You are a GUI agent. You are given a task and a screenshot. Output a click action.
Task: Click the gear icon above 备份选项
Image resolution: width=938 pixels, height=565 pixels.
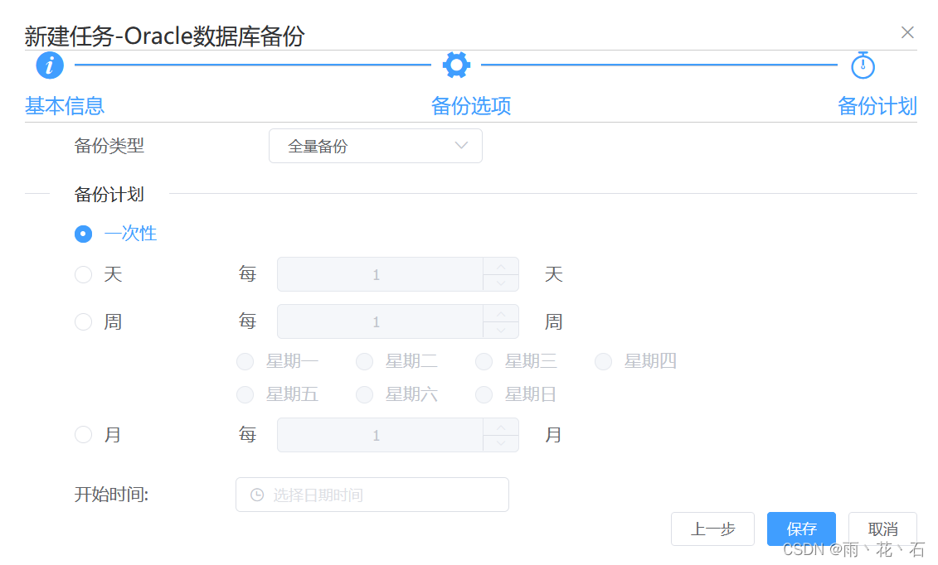pyautogui.click(x=456, y=64)
